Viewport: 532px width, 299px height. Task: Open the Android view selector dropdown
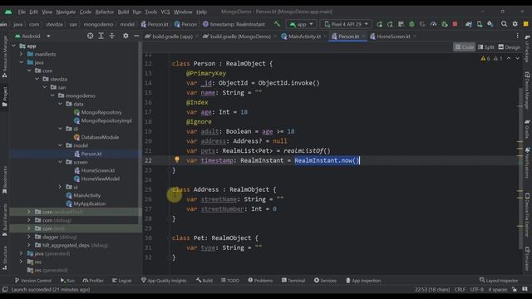point(32,36)
